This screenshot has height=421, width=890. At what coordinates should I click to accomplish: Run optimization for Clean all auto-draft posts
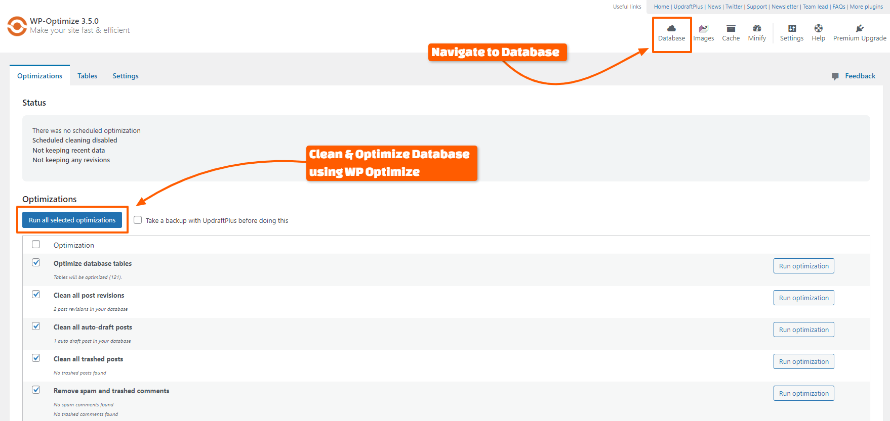(803, 330)
